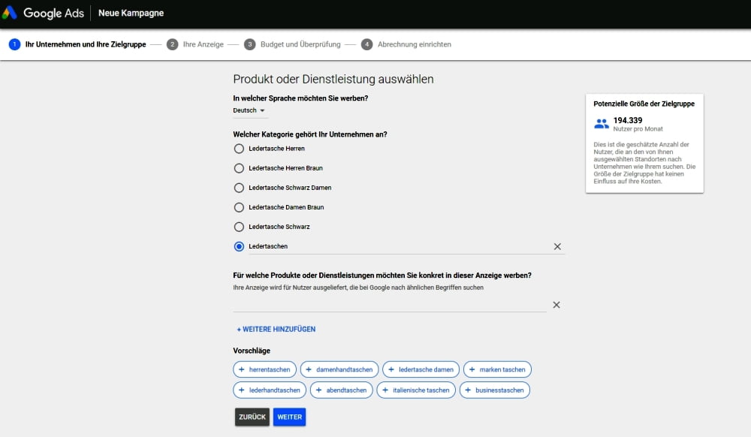Click the Produkt oder Dienstleistung auswählen heading
This screenshot has height=437, width=751.
(333, 80)
